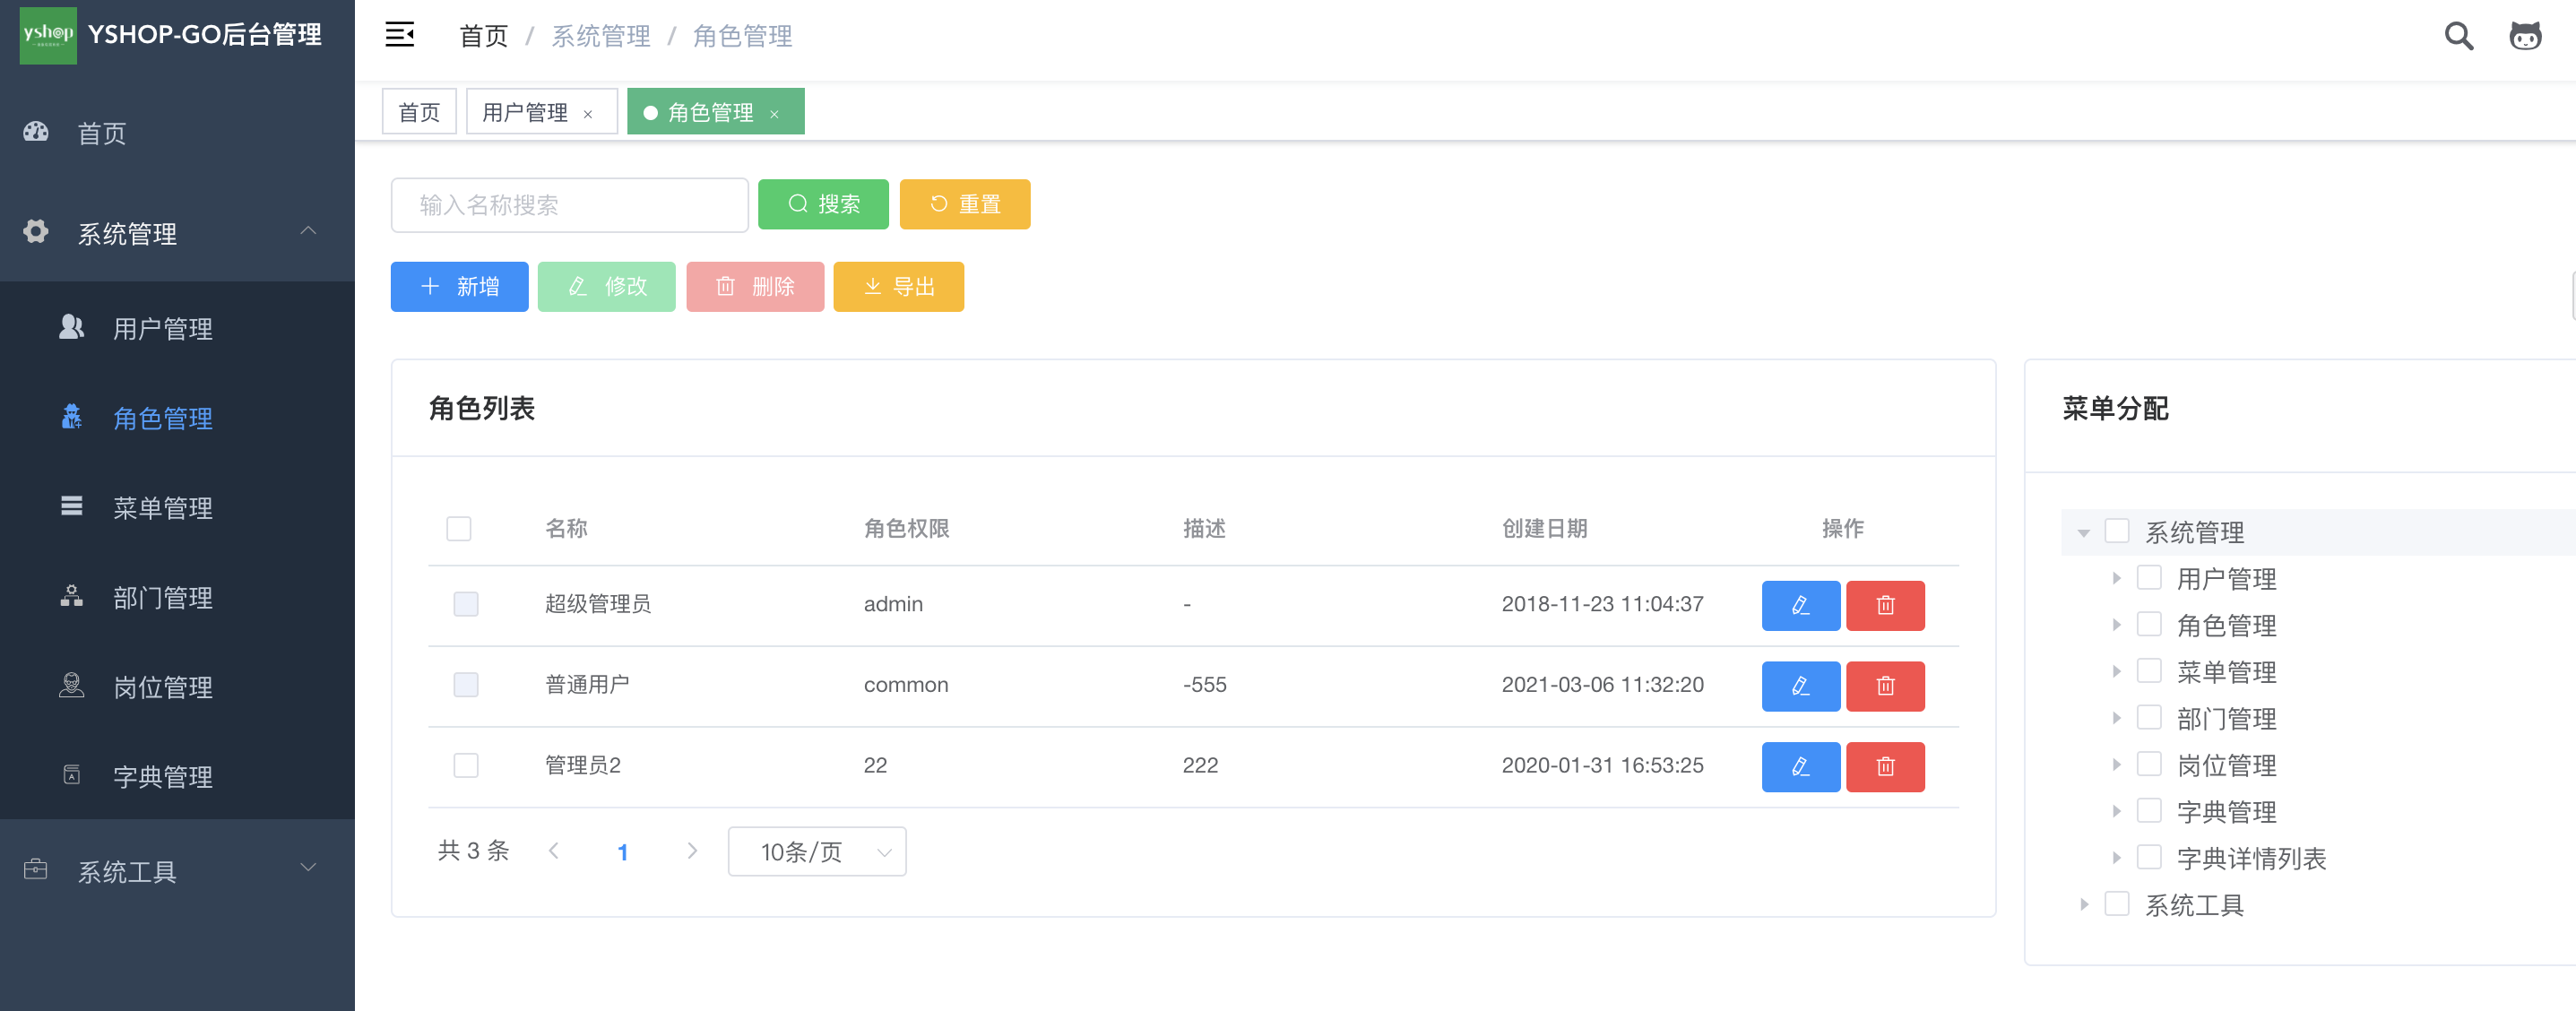
Task: Close the 角色管理 tab with its x
Action: click(x=774, y=114)
